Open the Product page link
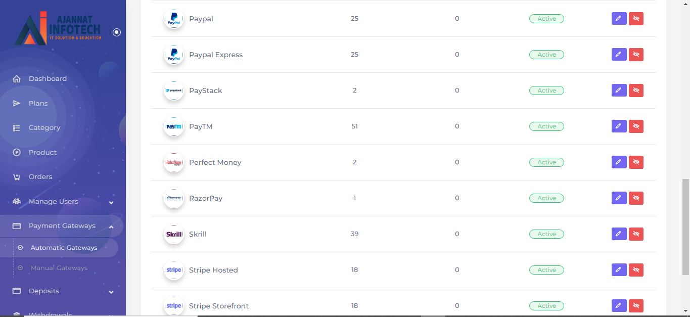The width and height of the screenshot is (690, 317). point(42,153)
